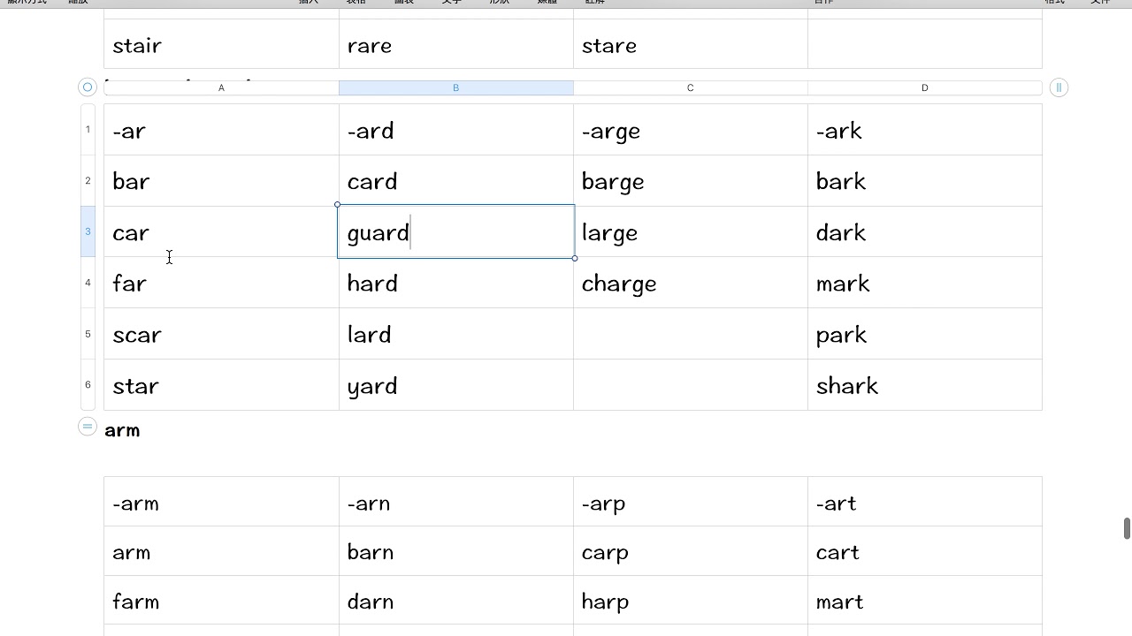Image resolution: width=1132 pixels, height=636 pixels.
Task: Click the "-art" cell in lower table
Action: tap(924, 503)
